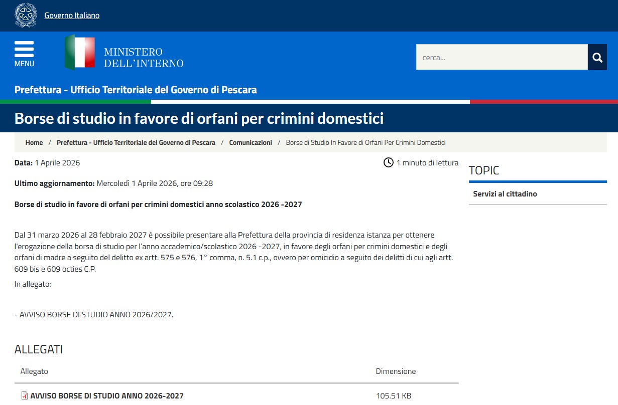Click the Ministero dell'Interno wordmark
Viewport: 618px width, 405px height.
pos(143,58)
